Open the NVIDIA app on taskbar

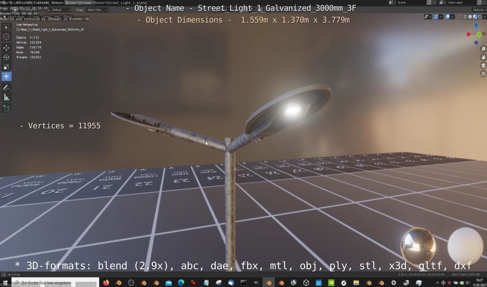[331, 282]
